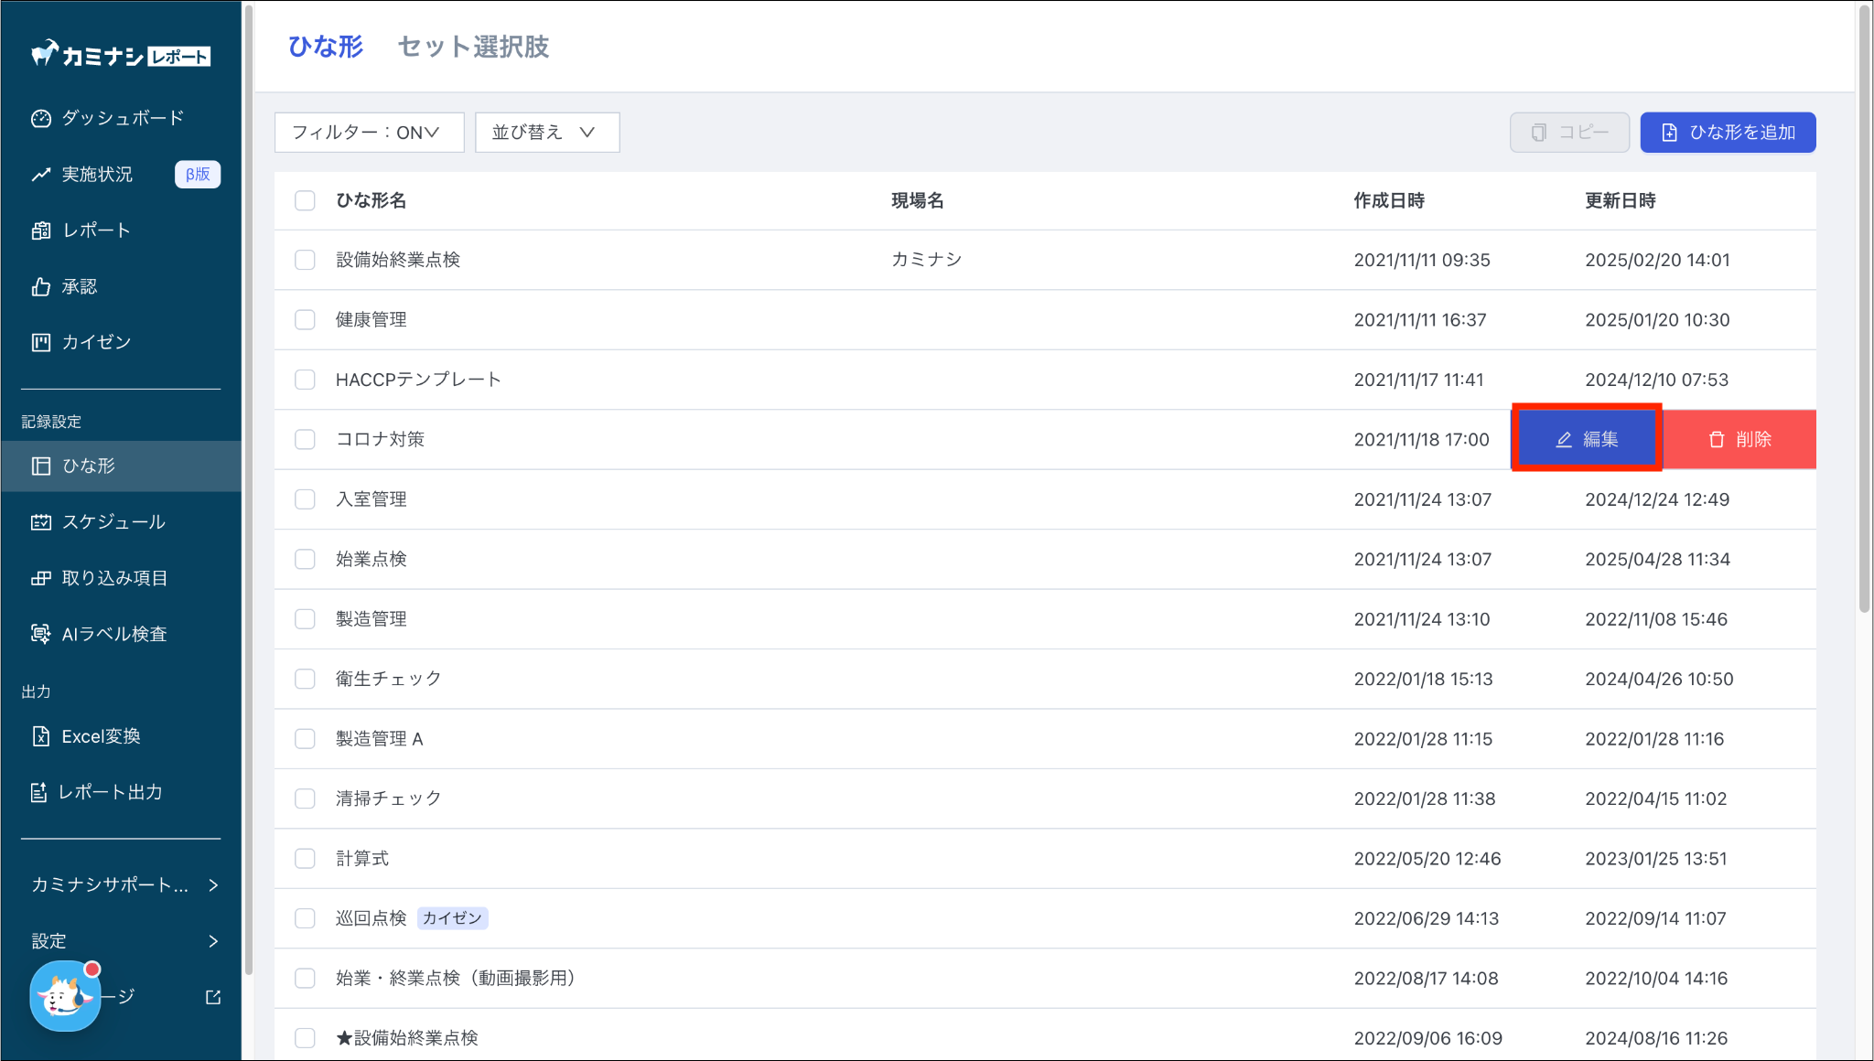Check the 健康管理 row checkbox
The height and width of the screenshot is (1061, 1874).
305,319
